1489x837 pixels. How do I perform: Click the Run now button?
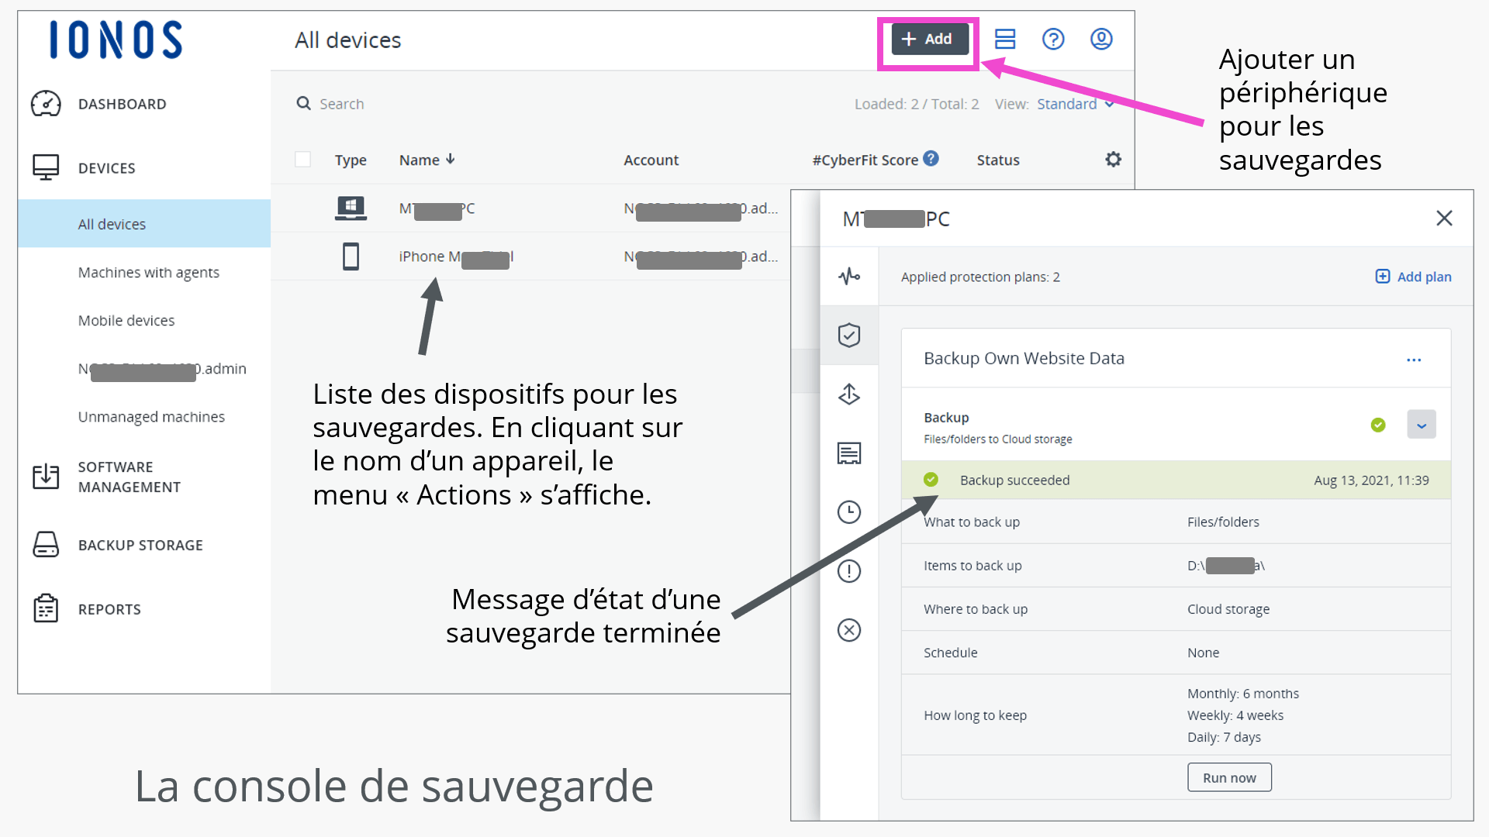point(1228,777)
